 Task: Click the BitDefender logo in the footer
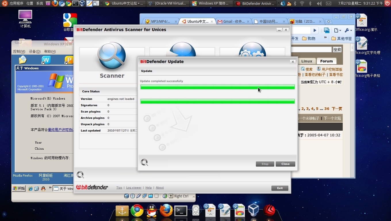(x=92, y=187)
